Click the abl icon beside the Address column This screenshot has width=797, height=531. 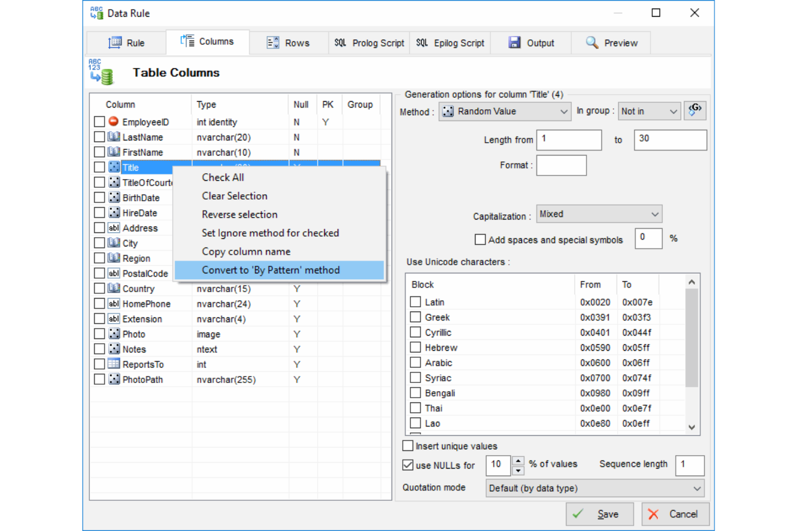(114, 228)
